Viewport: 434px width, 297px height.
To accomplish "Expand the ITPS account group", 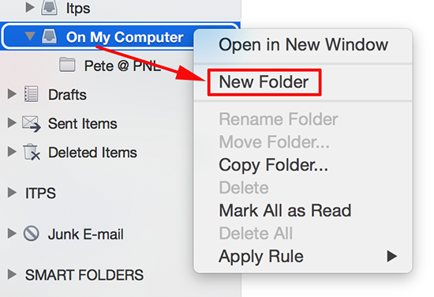I will [12, 193].
